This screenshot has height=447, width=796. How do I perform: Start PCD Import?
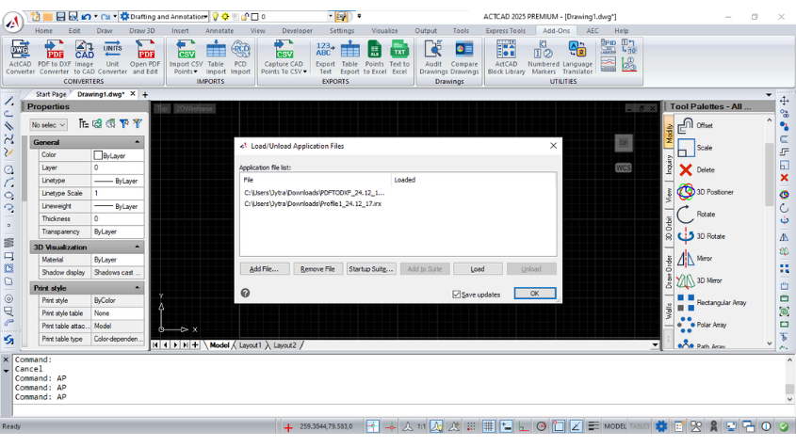click(x=240, y=56)
